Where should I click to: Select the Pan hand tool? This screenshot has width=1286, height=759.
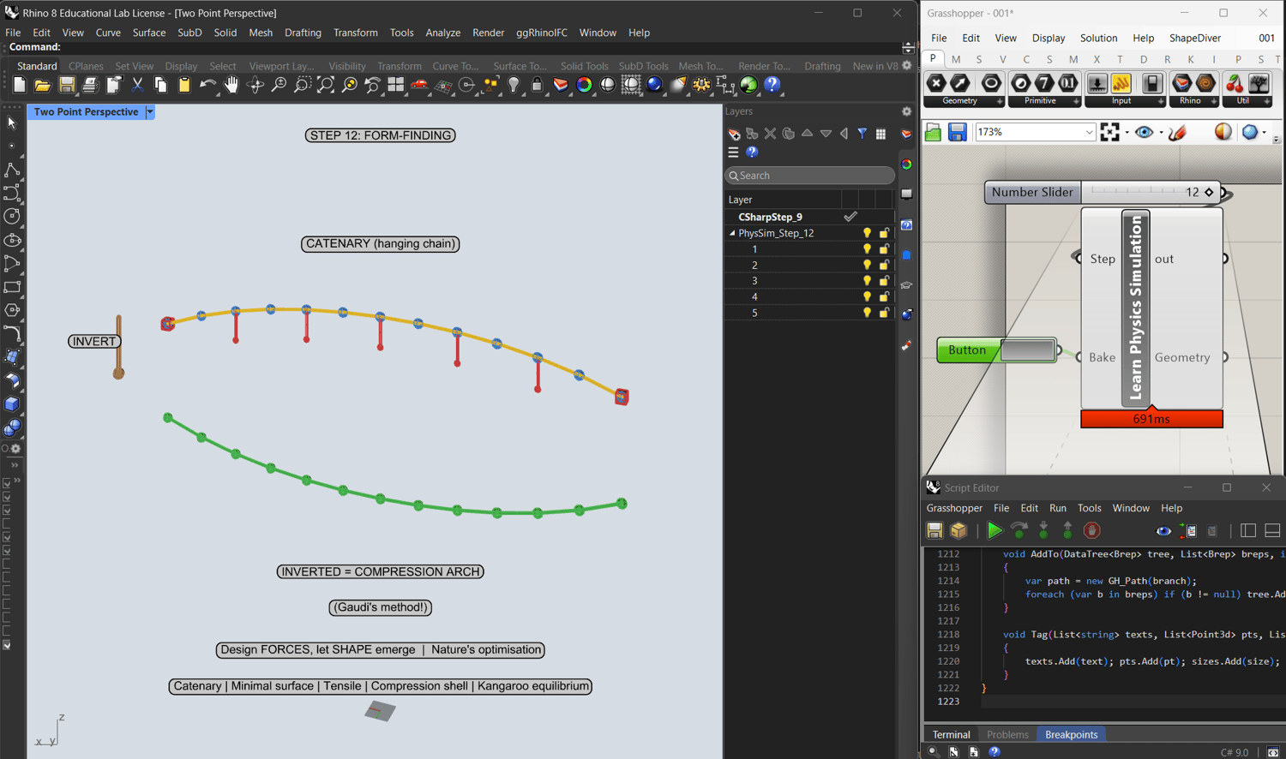[231, 85]
